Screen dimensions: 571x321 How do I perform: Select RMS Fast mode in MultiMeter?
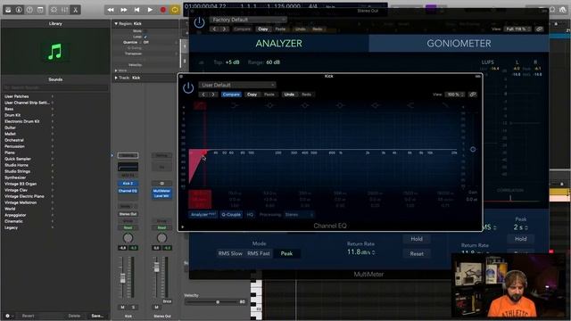tap(259, 253)
